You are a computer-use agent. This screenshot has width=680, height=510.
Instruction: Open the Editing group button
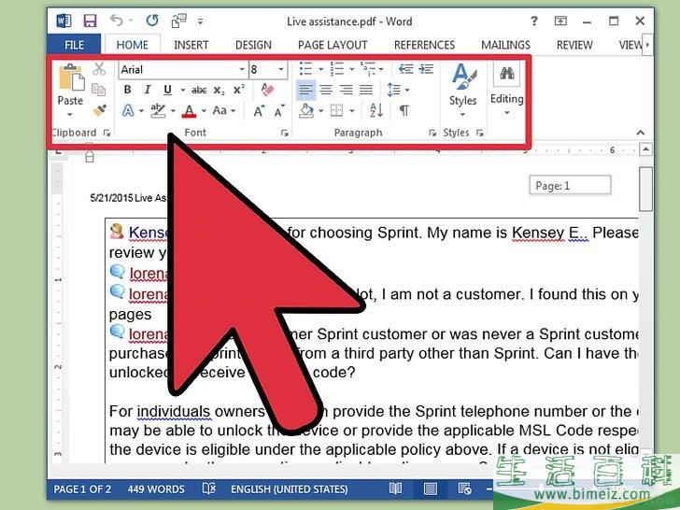506,91
